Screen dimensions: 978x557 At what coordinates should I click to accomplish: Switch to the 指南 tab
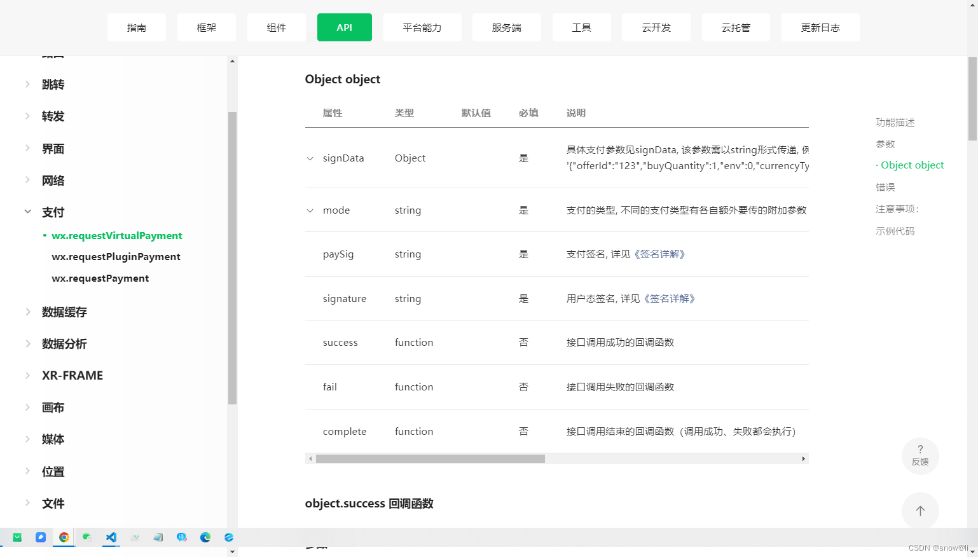click(137, 27)
